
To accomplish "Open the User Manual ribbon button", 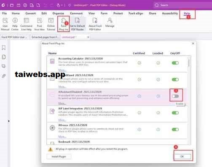I will coord(5,24).
